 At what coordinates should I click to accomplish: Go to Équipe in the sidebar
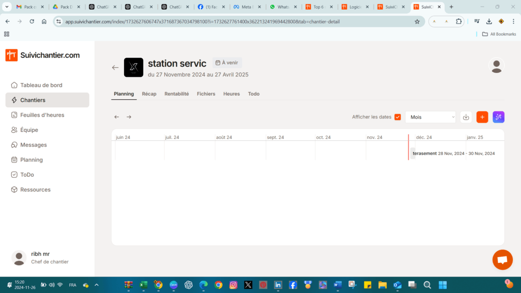pos(29,130)
